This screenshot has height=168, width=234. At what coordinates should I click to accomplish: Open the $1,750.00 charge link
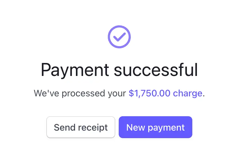tap(165, 93)
